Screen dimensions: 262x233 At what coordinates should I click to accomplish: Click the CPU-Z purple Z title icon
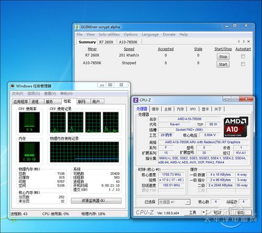pos(136,100)
